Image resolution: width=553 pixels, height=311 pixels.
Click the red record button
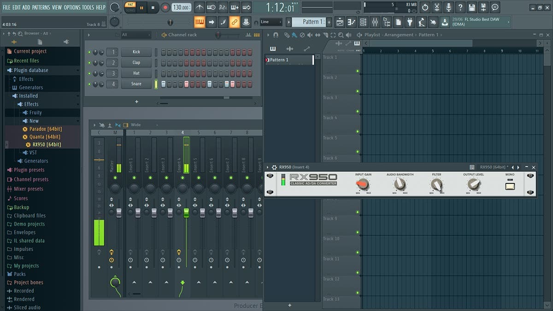tap(165, 7)
